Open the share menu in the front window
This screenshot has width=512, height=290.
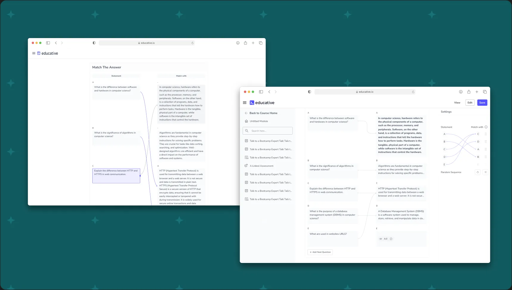[469, 92]
